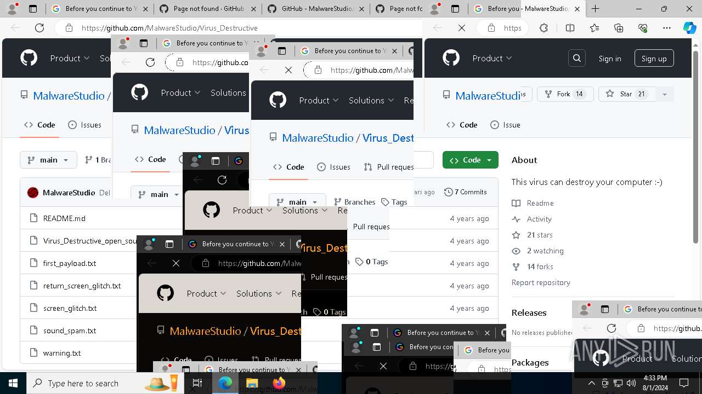Select Code tab in the rightmost window
Screen dimensions: 702x394
pos(462,125)
